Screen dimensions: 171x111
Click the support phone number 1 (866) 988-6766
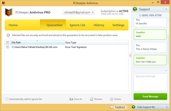[x=150, y=15]
